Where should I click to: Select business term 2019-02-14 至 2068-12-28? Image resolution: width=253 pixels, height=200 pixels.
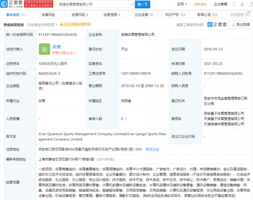coord(142,86)
